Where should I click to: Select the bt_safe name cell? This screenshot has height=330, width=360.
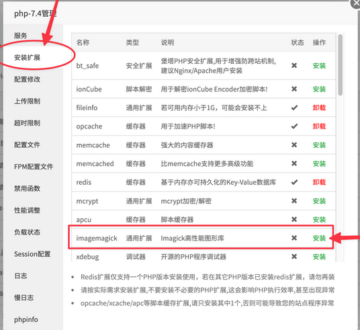pos(87,66)
